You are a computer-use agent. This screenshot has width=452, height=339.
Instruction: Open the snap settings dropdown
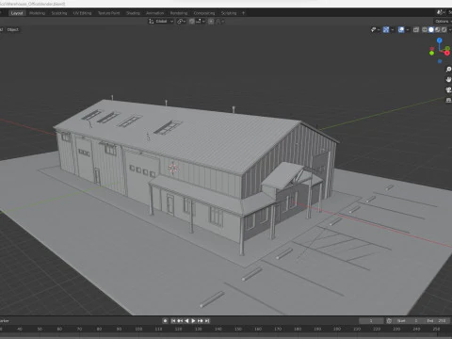click(201, 22)
